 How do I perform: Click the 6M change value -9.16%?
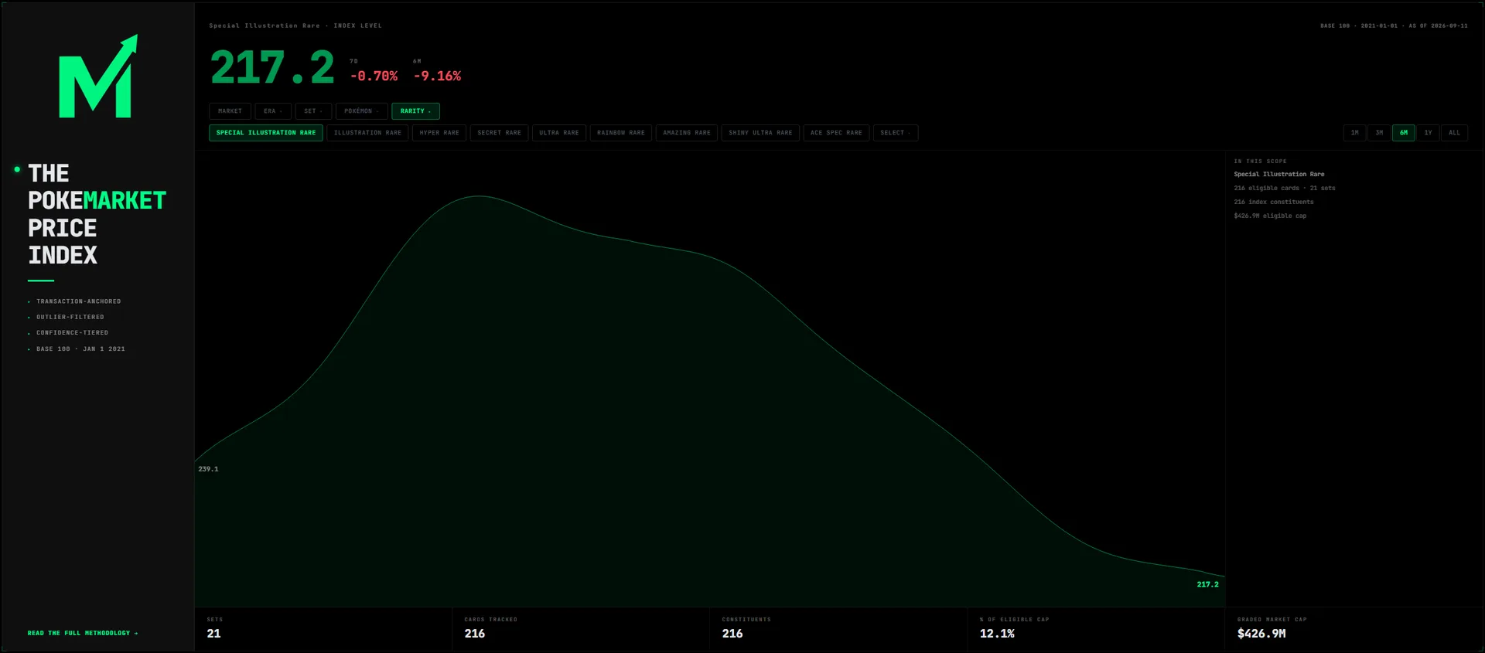click(x=437, y=76)
